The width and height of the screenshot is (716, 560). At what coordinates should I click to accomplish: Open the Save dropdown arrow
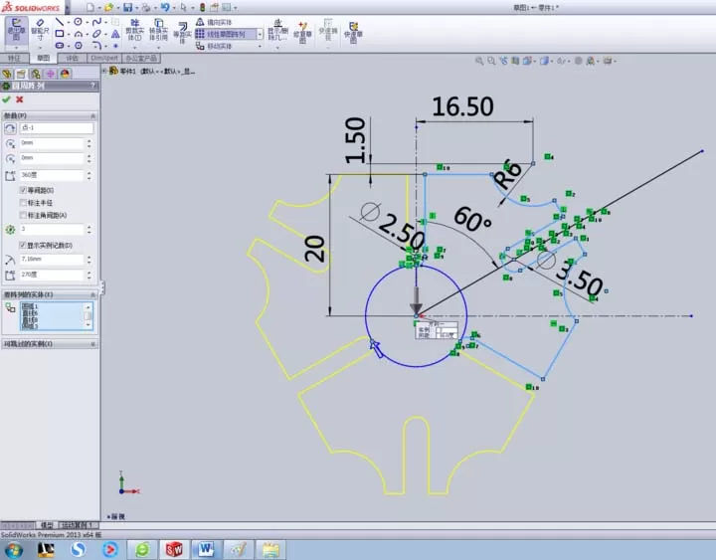(136, 7)
